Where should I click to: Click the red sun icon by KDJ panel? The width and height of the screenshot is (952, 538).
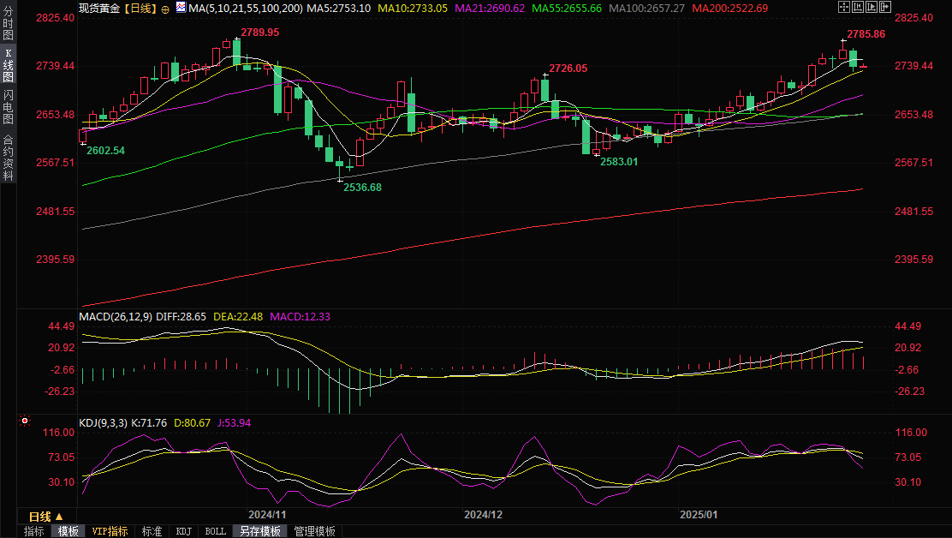25,420
